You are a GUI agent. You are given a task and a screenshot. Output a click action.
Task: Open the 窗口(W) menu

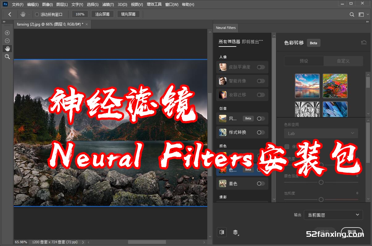click(172, 5)
